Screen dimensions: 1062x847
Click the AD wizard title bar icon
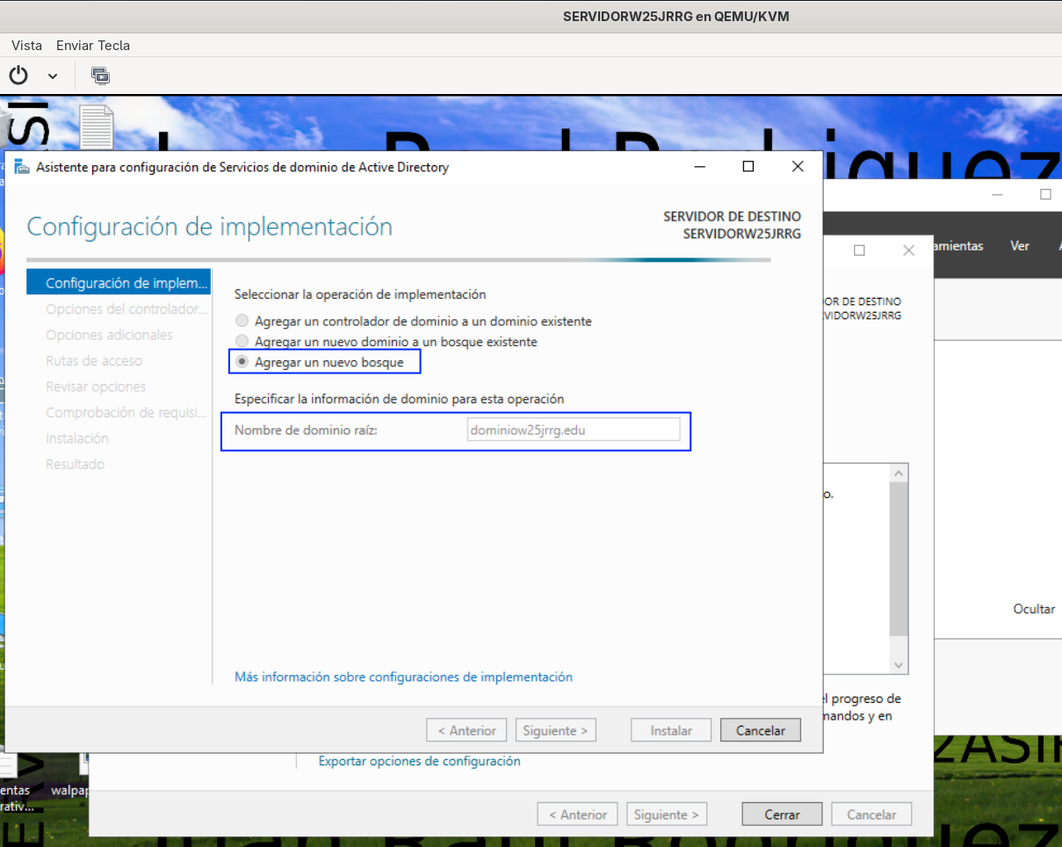pyautogui.click(x=21, y=167)
